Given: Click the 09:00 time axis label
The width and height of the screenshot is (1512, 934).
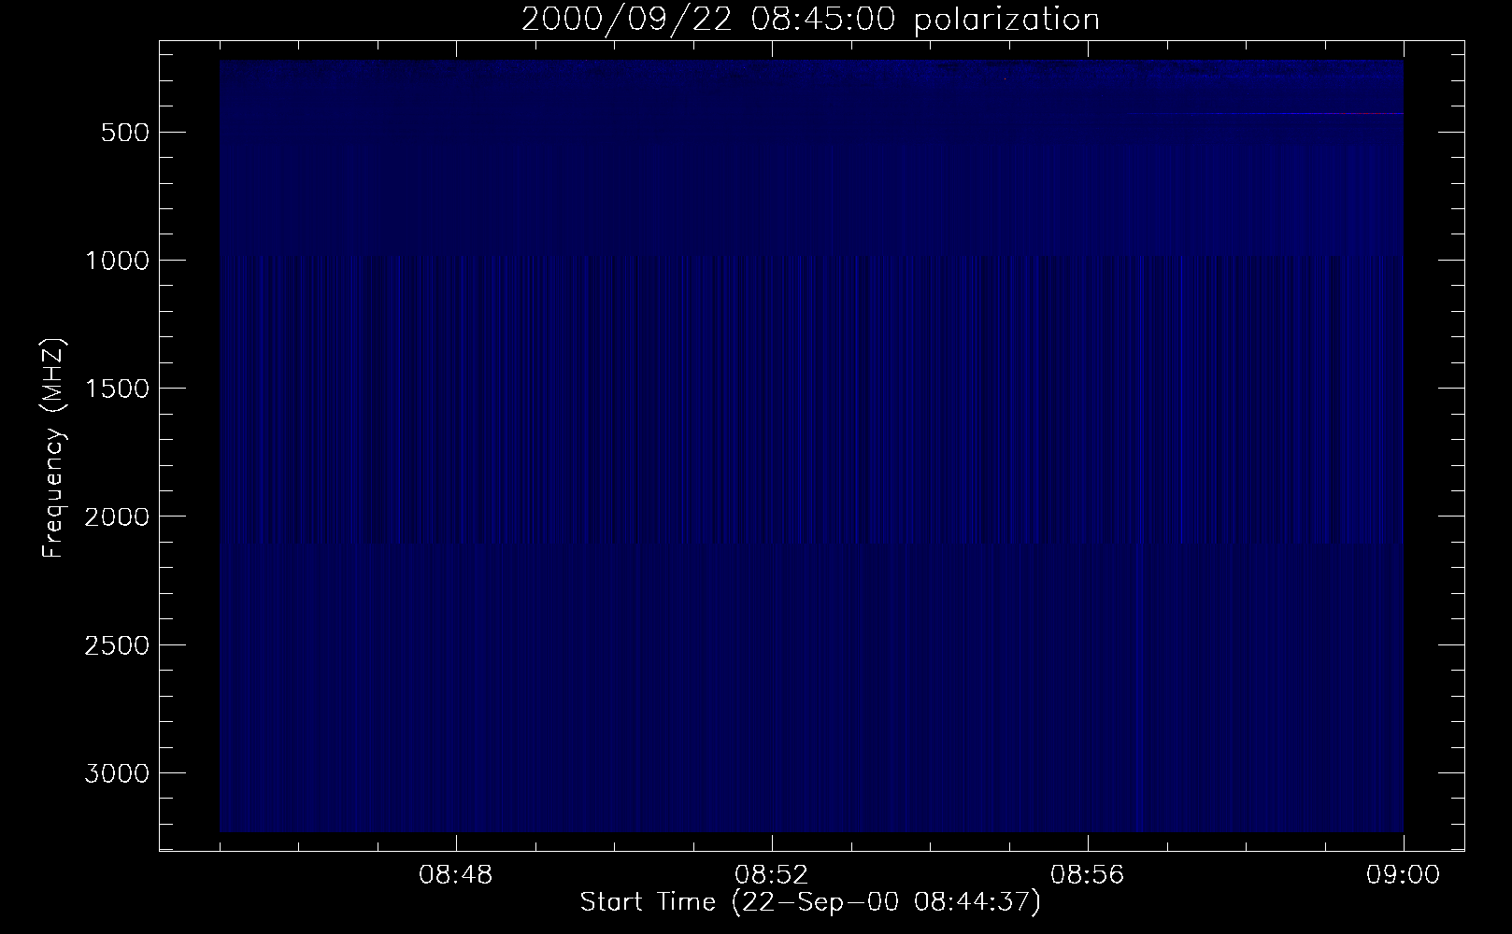Looking at the screenshot, I should [x=1404, y=875].
